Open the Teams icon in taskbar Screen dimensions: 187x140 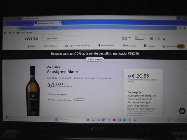[135, 120]
